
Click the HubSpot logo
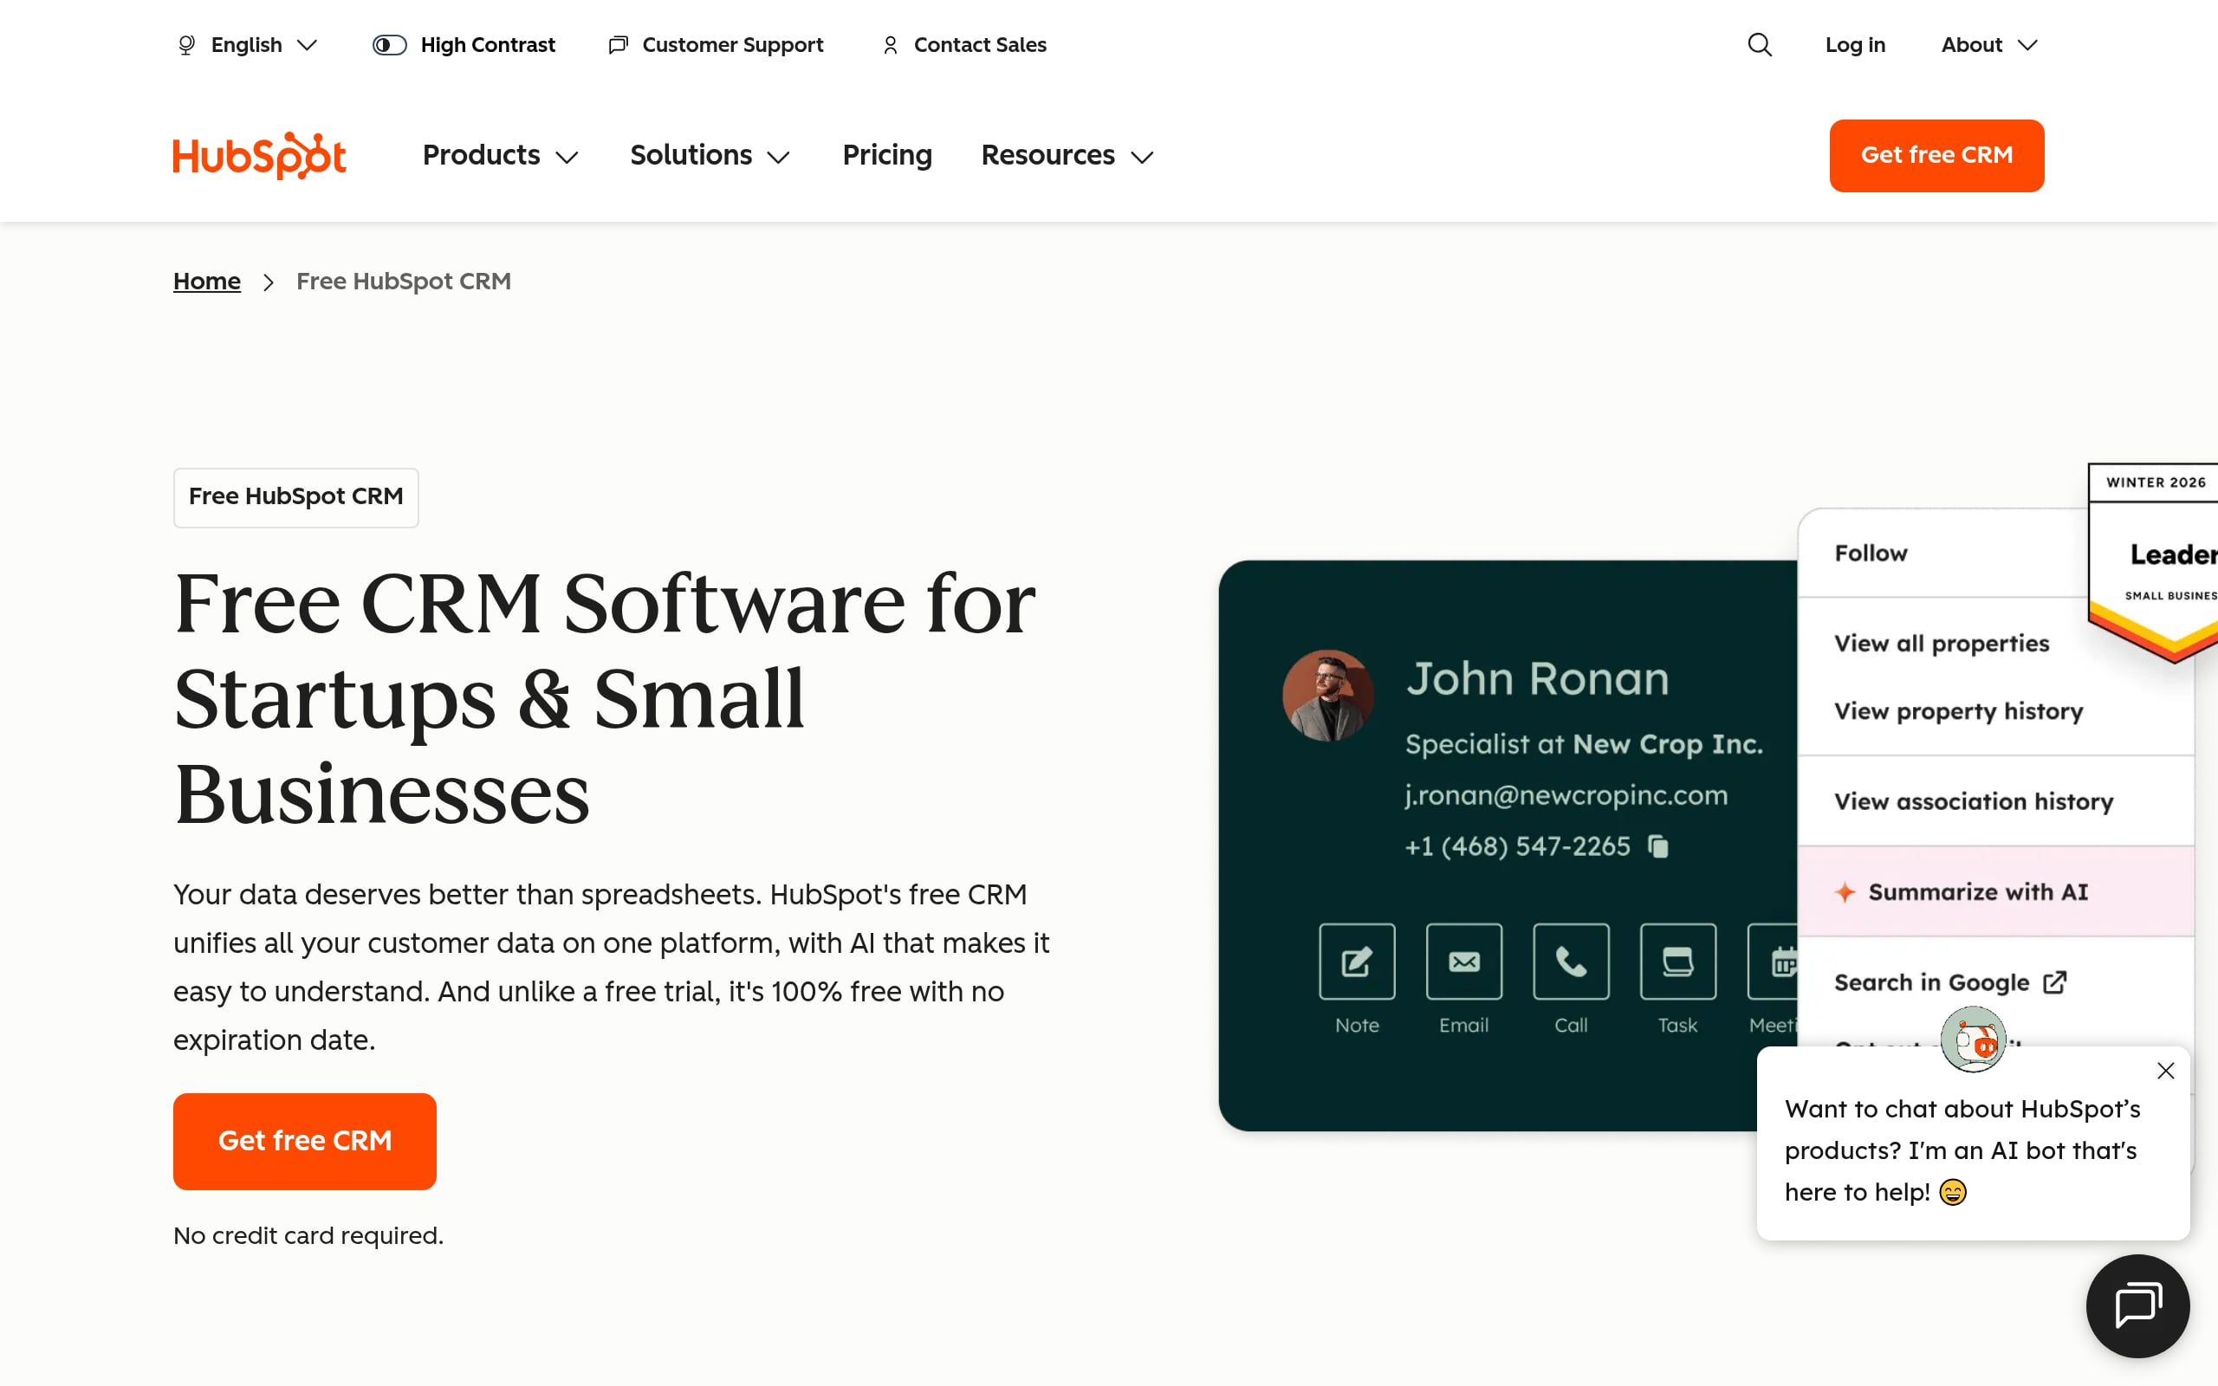pyautogui.click(x=259, y=155)
